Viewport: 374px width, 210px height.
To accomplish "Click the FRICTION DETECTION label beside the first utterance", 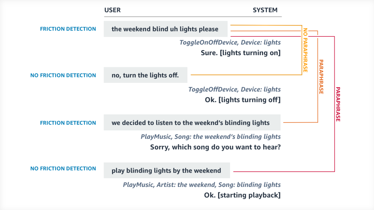I will coord(68,29).
